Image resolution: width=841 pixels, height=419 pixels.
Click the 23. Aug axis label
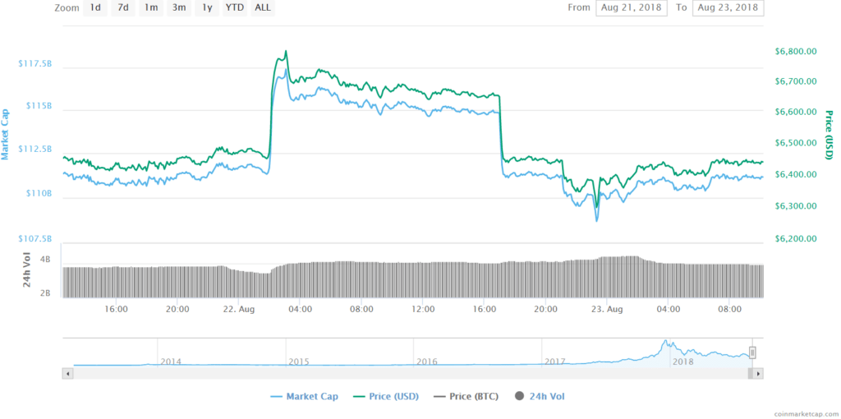tap(607, 310)
